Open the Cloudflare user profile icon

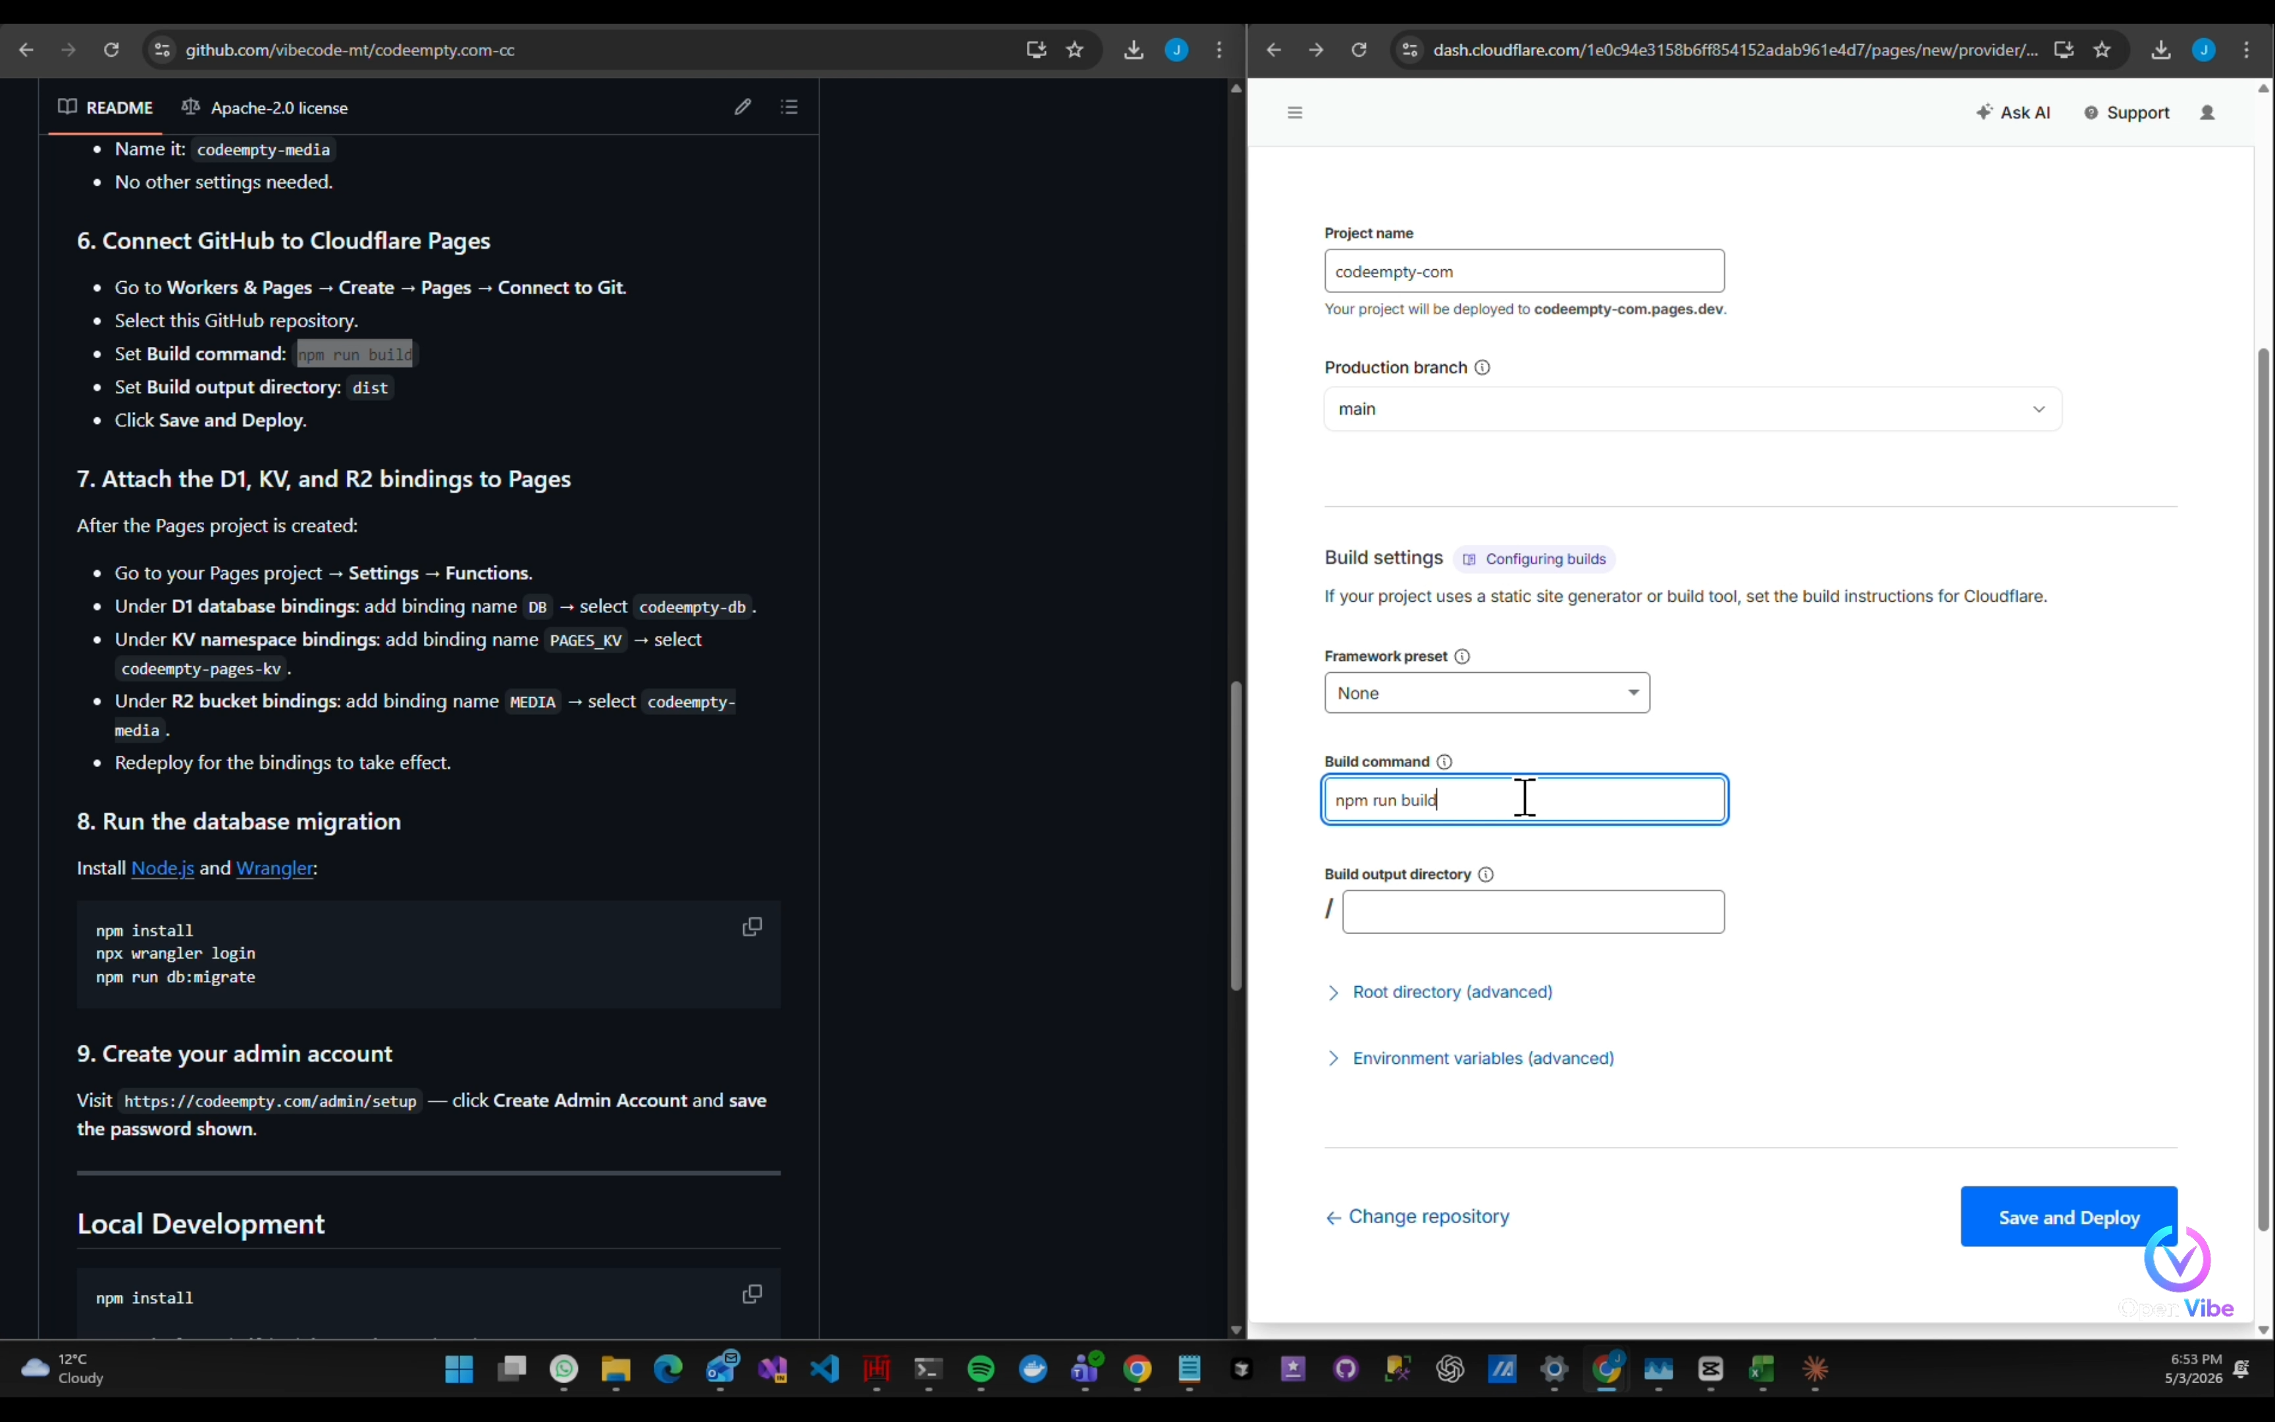coord(2207,113)
